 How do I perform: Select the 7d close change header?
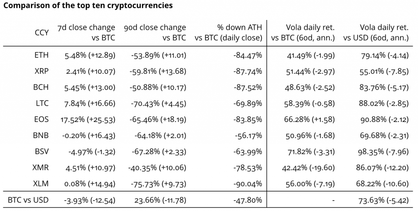[x=87, y=33]
